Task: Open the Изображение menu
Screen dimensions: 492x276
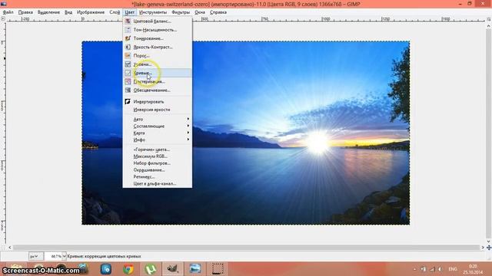Action: coord(91,12)
